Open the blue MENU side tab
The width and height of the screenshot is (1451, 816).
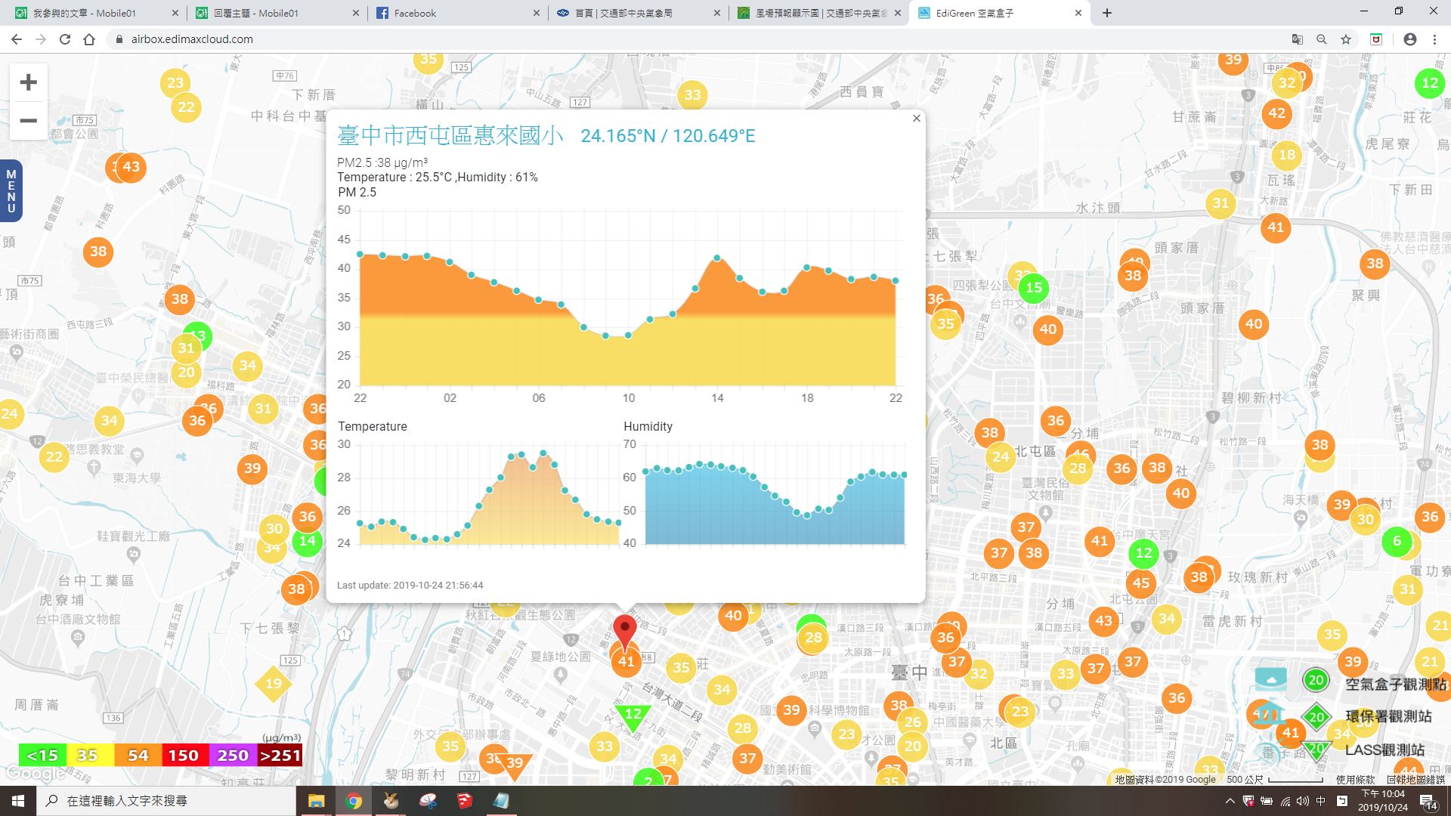[x=11, y=190]
